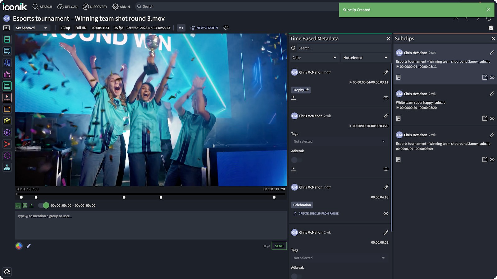The width and height of the screenshot is (497, 279).
Task: Click the comment text box
Action: tap(151, 225)
